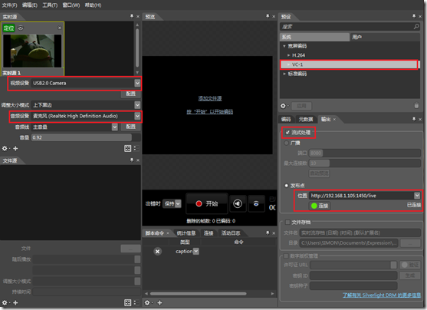Enable the file archive checkbox
Viewport: 427px width, 310px height.
point(287,223)
